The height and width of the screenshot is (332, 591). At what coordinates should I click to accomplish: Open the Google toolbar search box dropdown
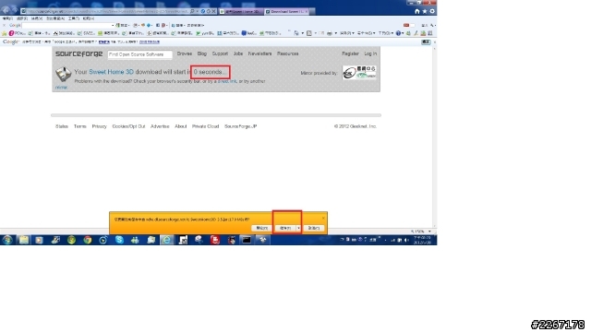(113, 25)
